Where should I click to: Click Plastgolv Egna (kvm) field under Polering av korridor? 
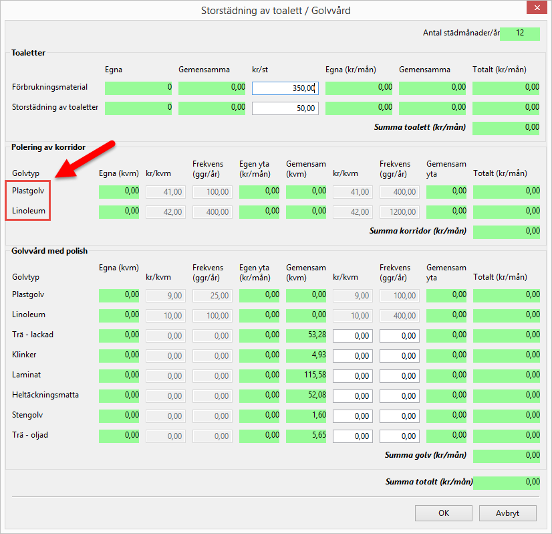119,192
